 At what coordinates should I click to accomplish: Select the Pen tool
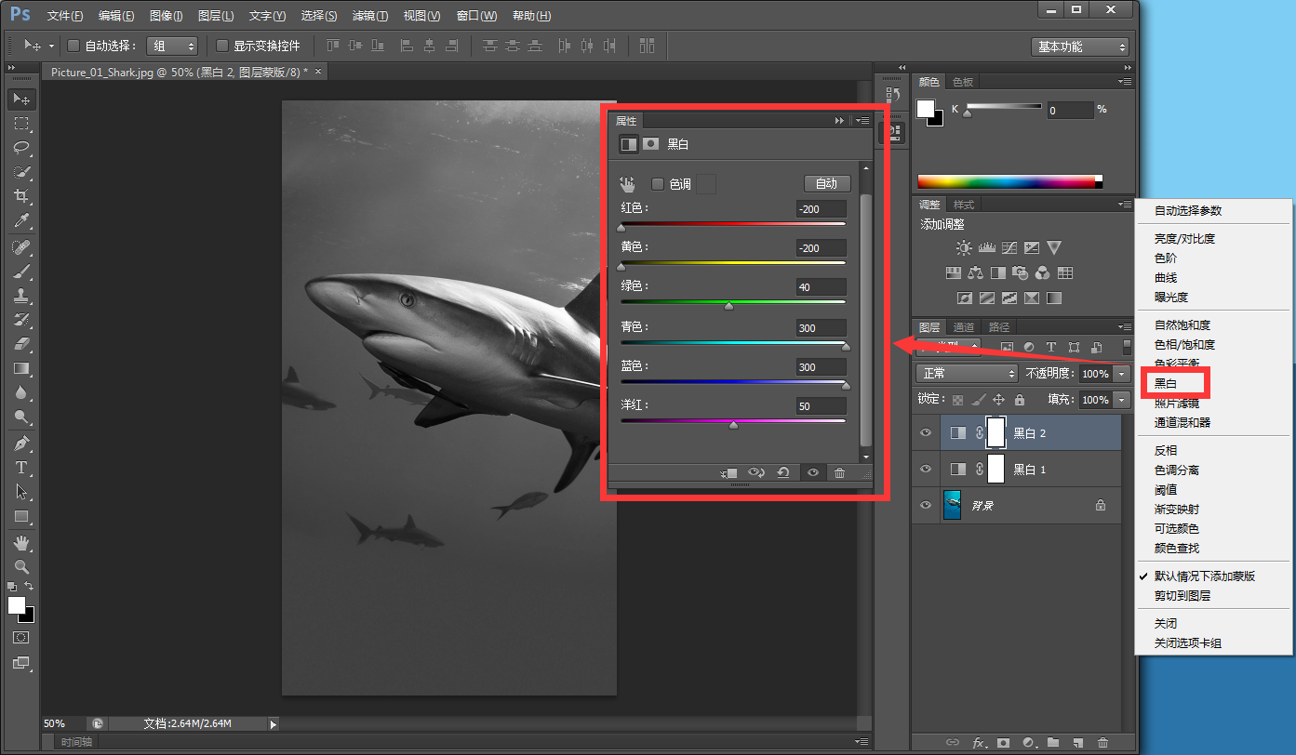coord(21,444)
